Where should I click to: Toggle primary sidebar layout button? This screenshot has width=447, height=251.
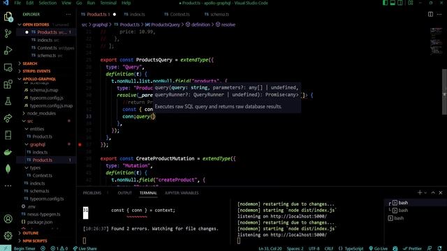[x=385, y=3]
